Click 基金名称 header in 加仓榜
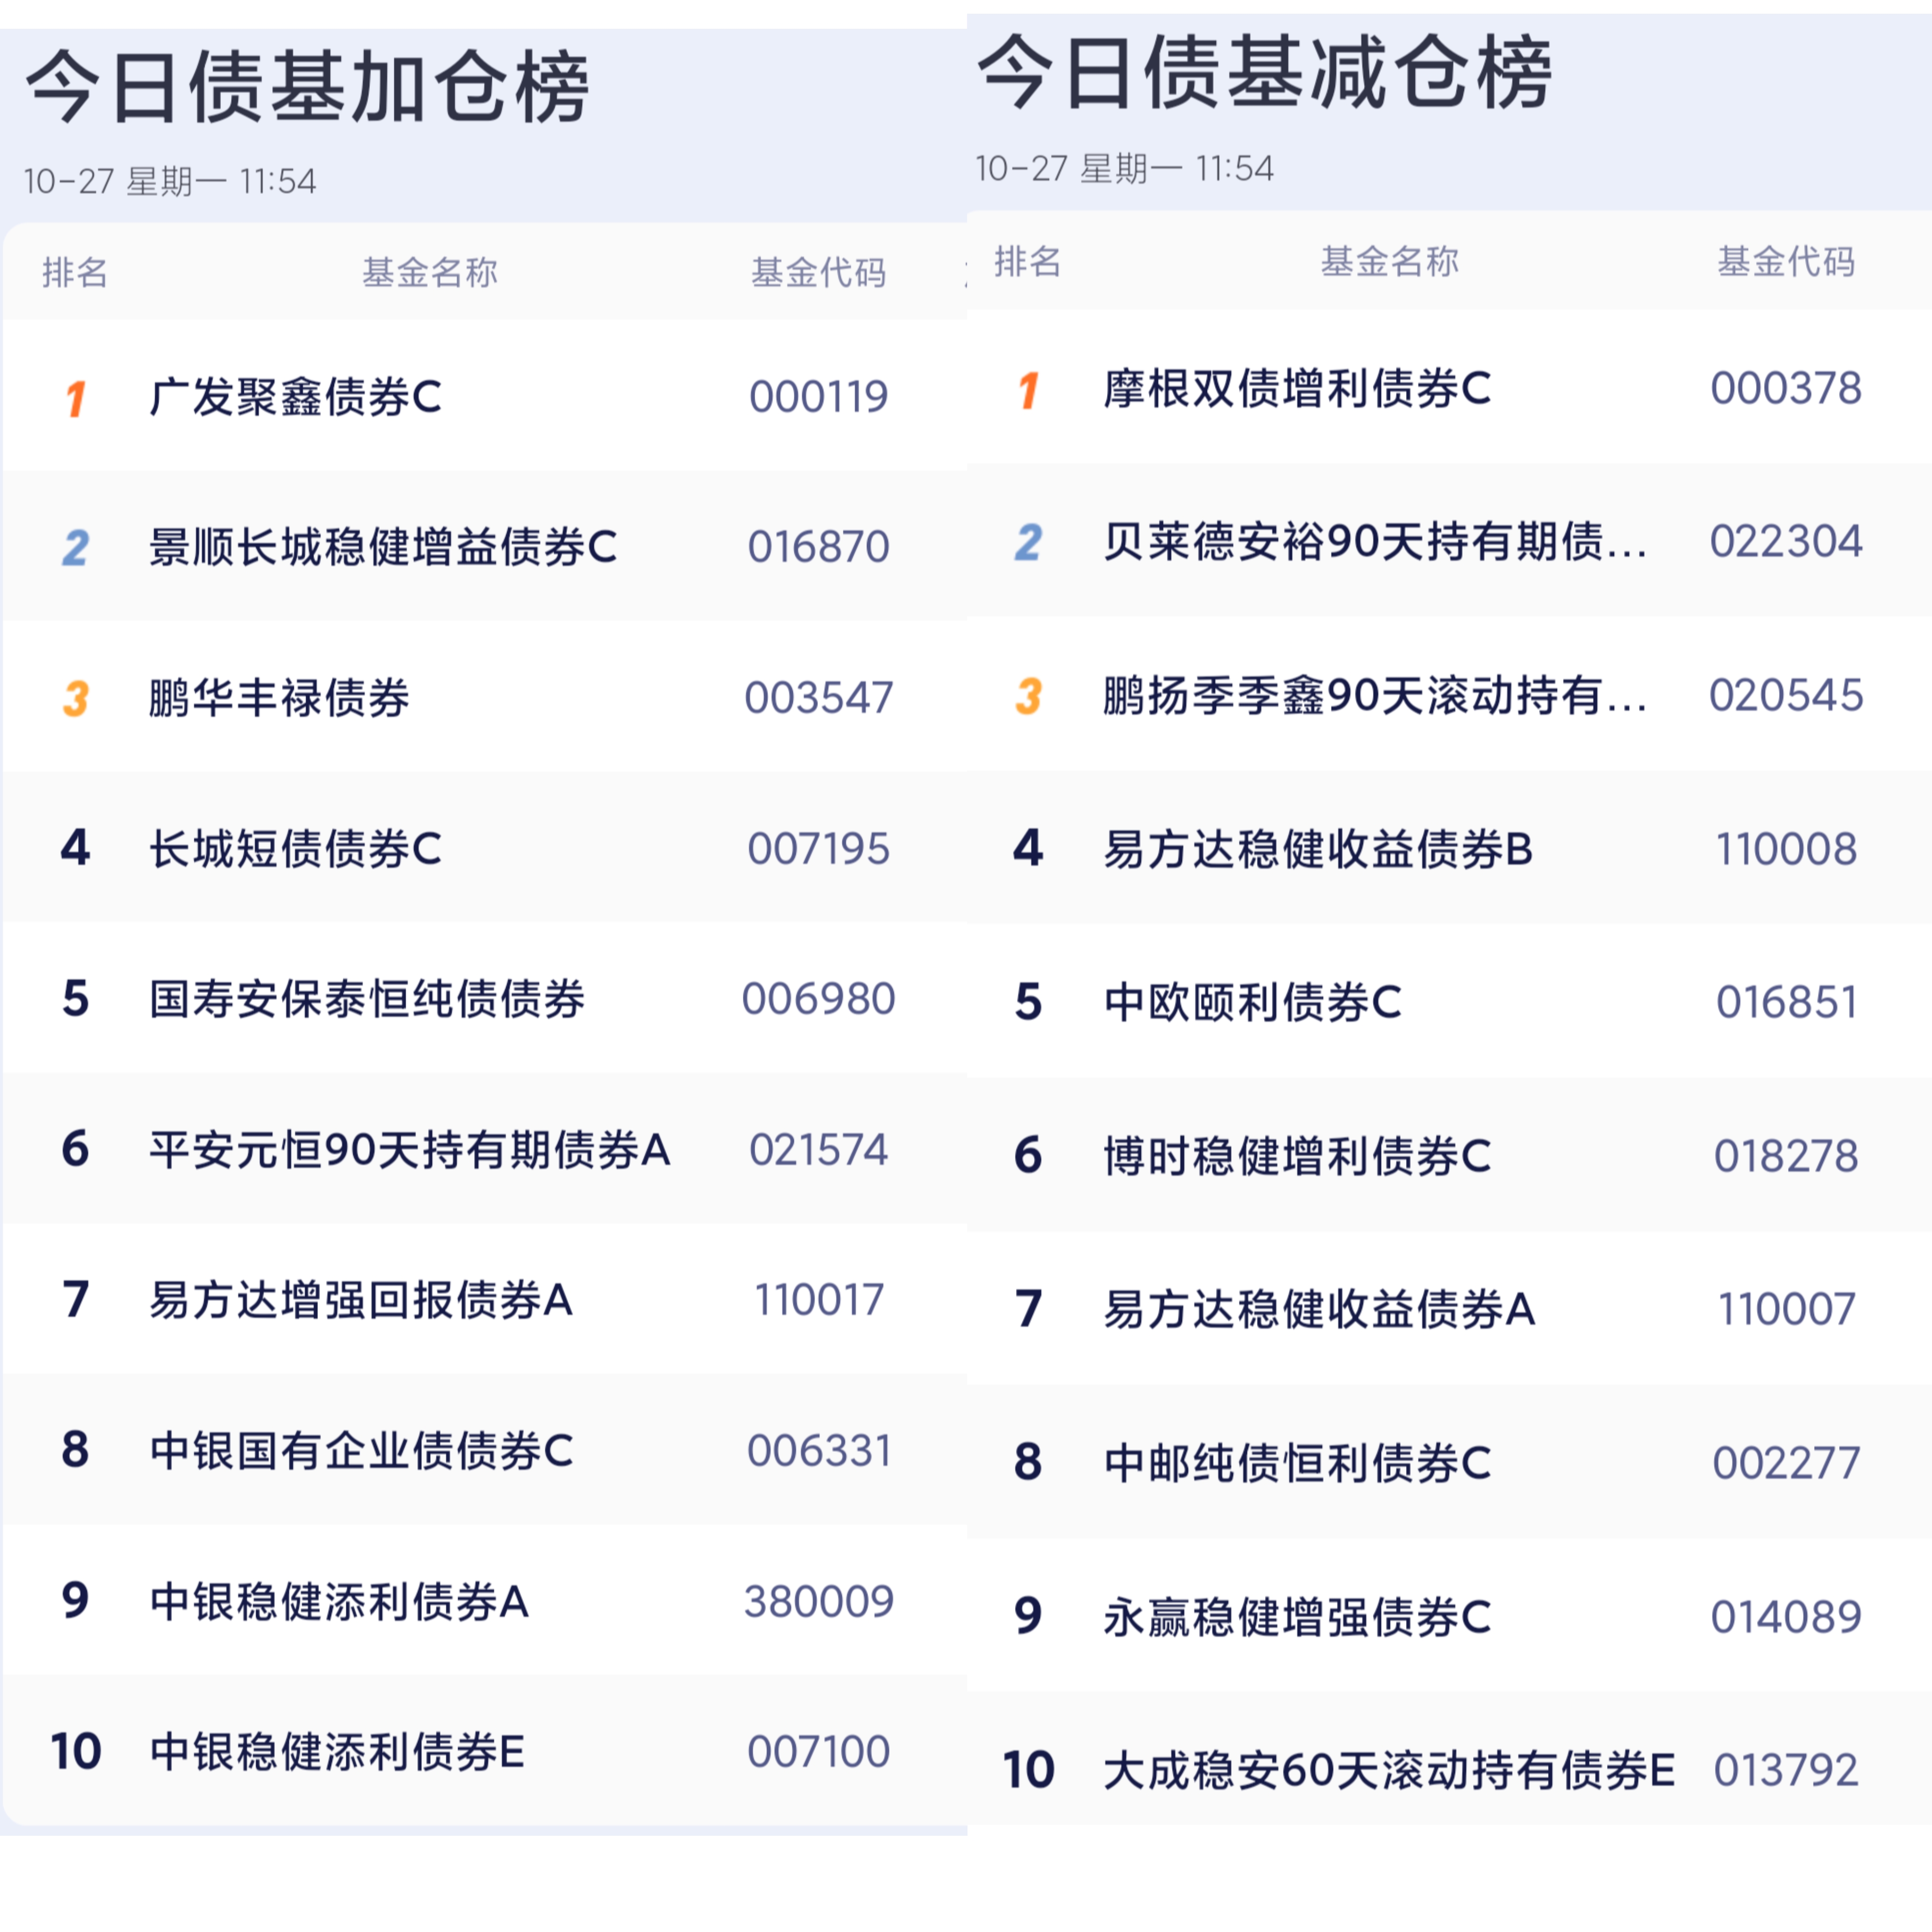 pos(429,272)
